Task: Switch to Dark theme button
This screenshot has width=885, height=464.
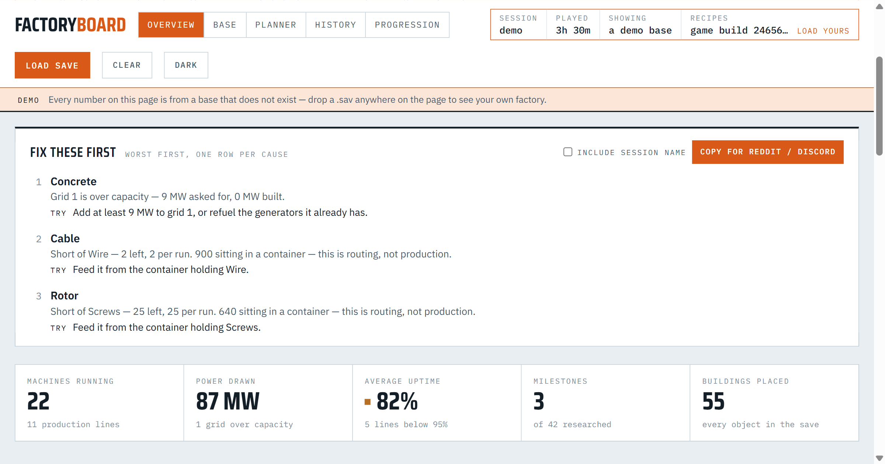Action: pos(186,65)
